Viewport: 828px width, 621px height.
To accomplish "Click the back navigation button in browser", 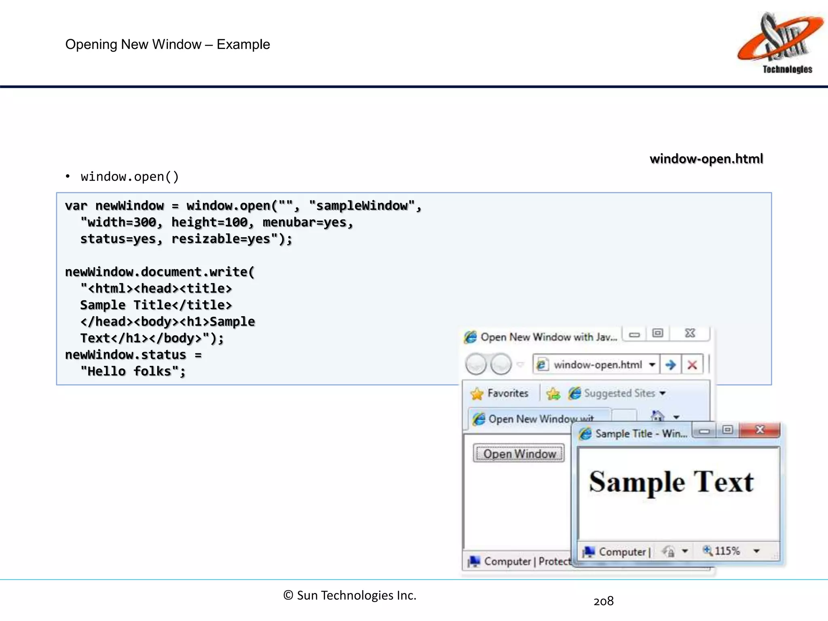I will tap(476, 364).
